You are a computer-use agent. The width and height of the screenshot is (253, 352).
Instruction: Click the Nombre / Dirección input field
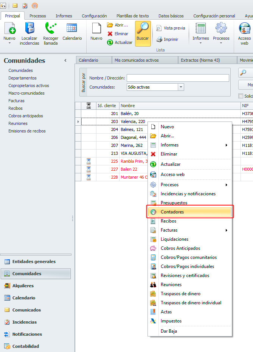tap(178, 78)
